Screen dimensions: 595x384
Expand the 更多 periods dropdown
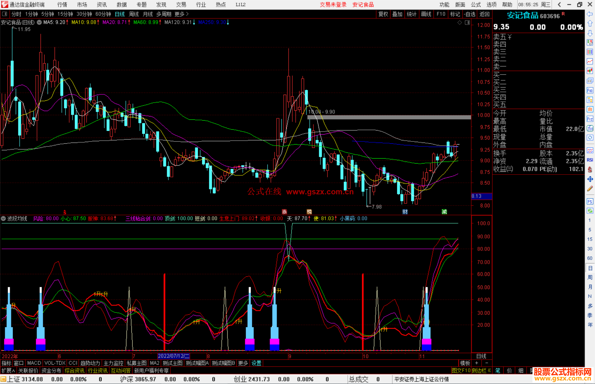[182, 14]
